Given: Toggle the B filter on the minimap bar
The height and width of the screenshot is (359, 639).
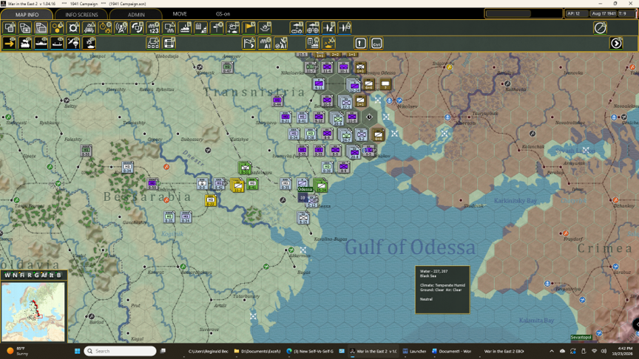Looking at the screenshot, I should coord(59,275).
